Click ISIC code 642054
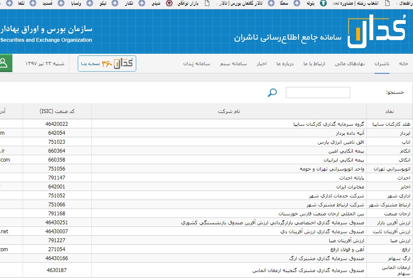 pos(57,133)
